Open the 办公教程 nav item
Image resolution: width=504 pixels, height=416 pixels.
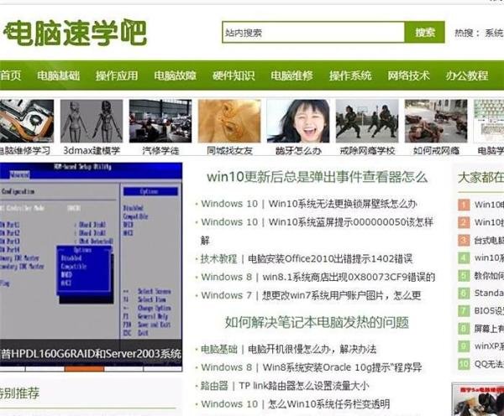[467, 75]
